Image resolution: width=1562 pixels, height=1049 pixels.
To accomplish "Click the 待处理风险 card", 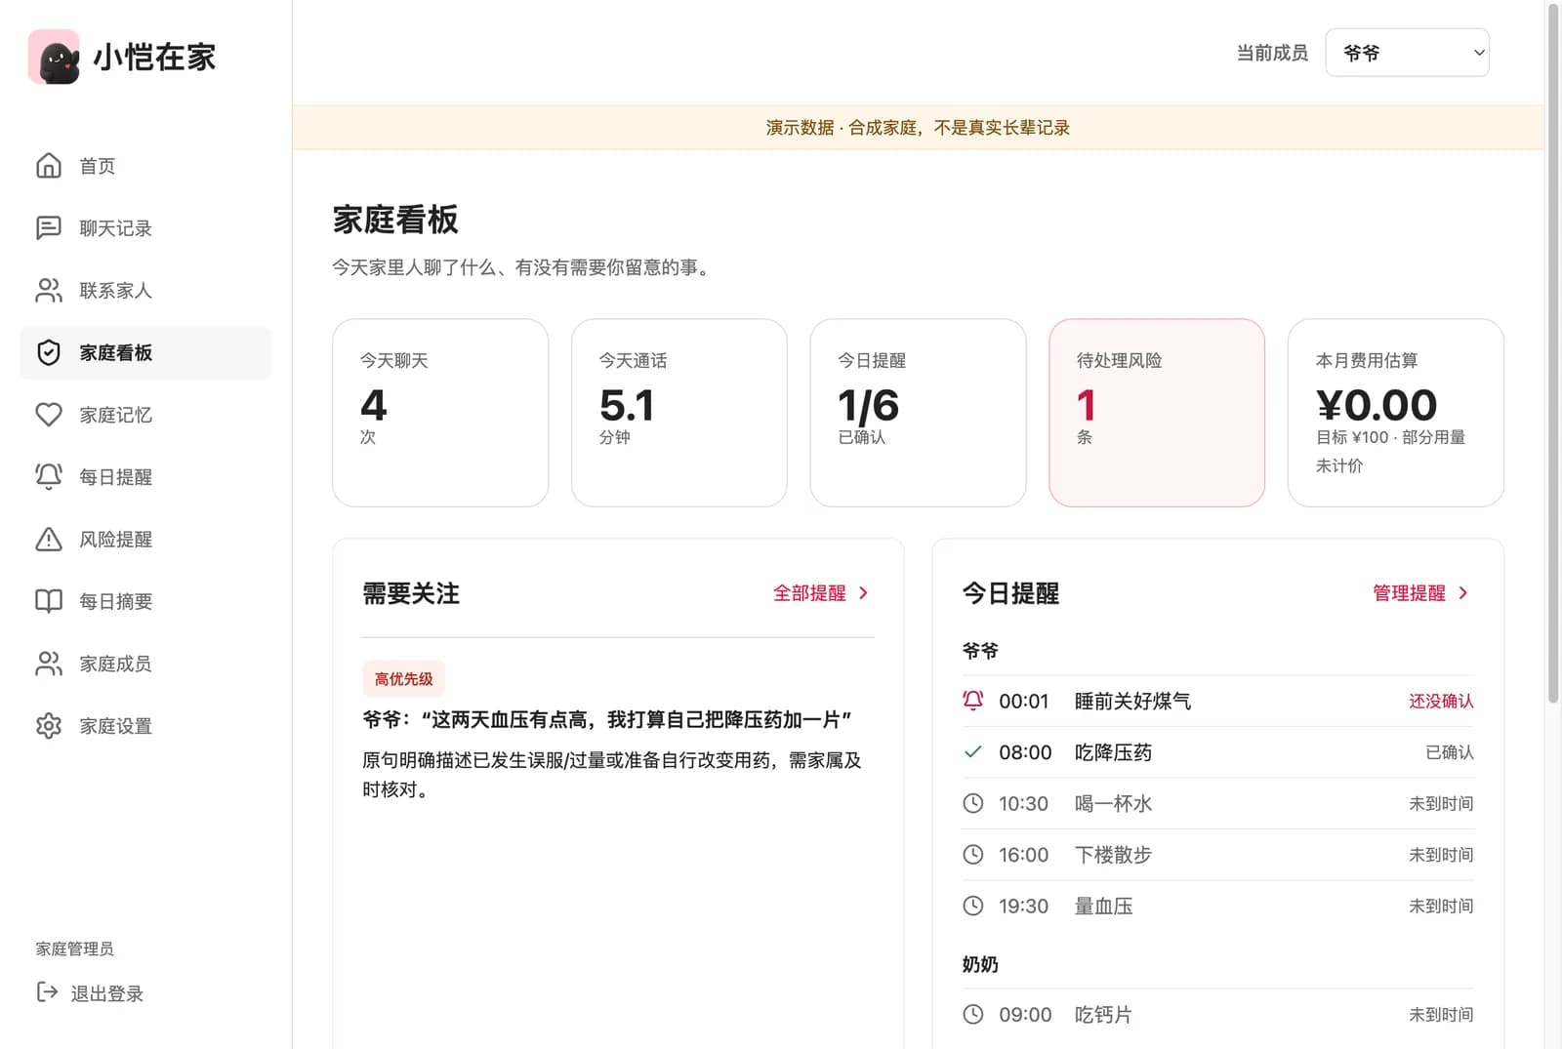I will coord(1157,413).
